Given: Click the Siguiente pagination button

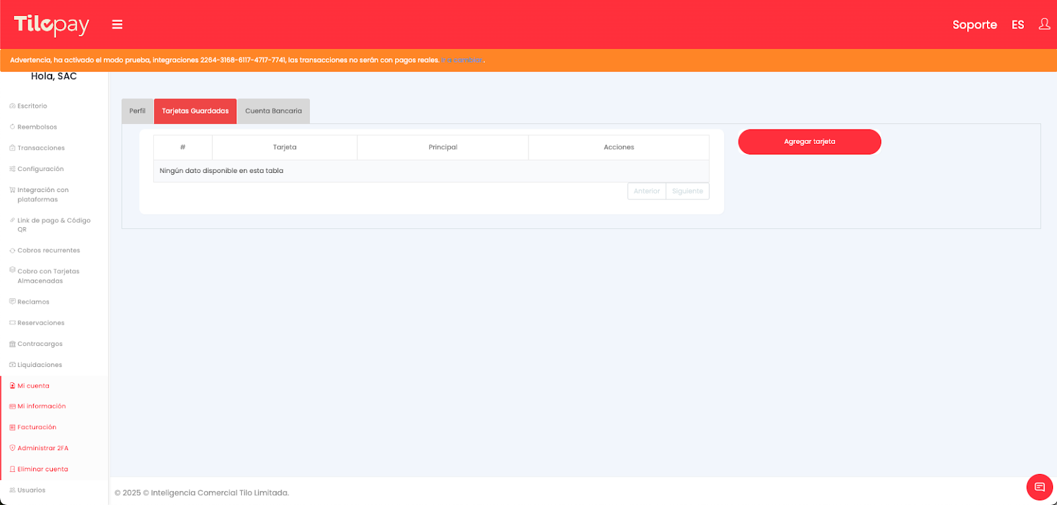Looking at the screenshot, I should tap(687, 191).
